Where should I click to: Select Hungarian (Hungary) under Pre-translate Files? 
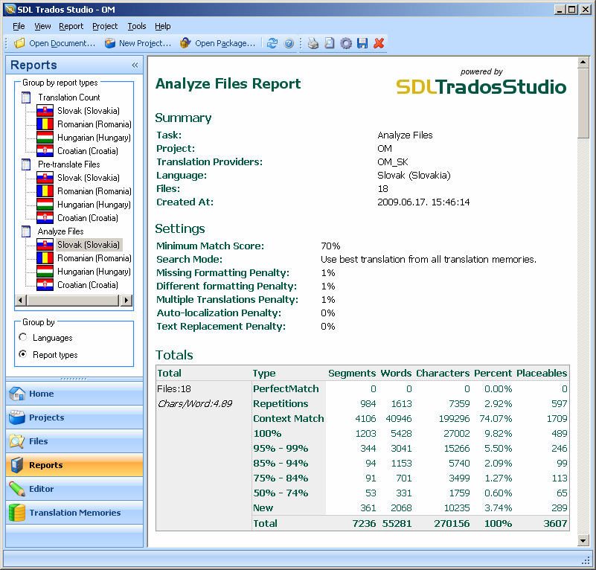pyautogui.click(x=94, y=205)
